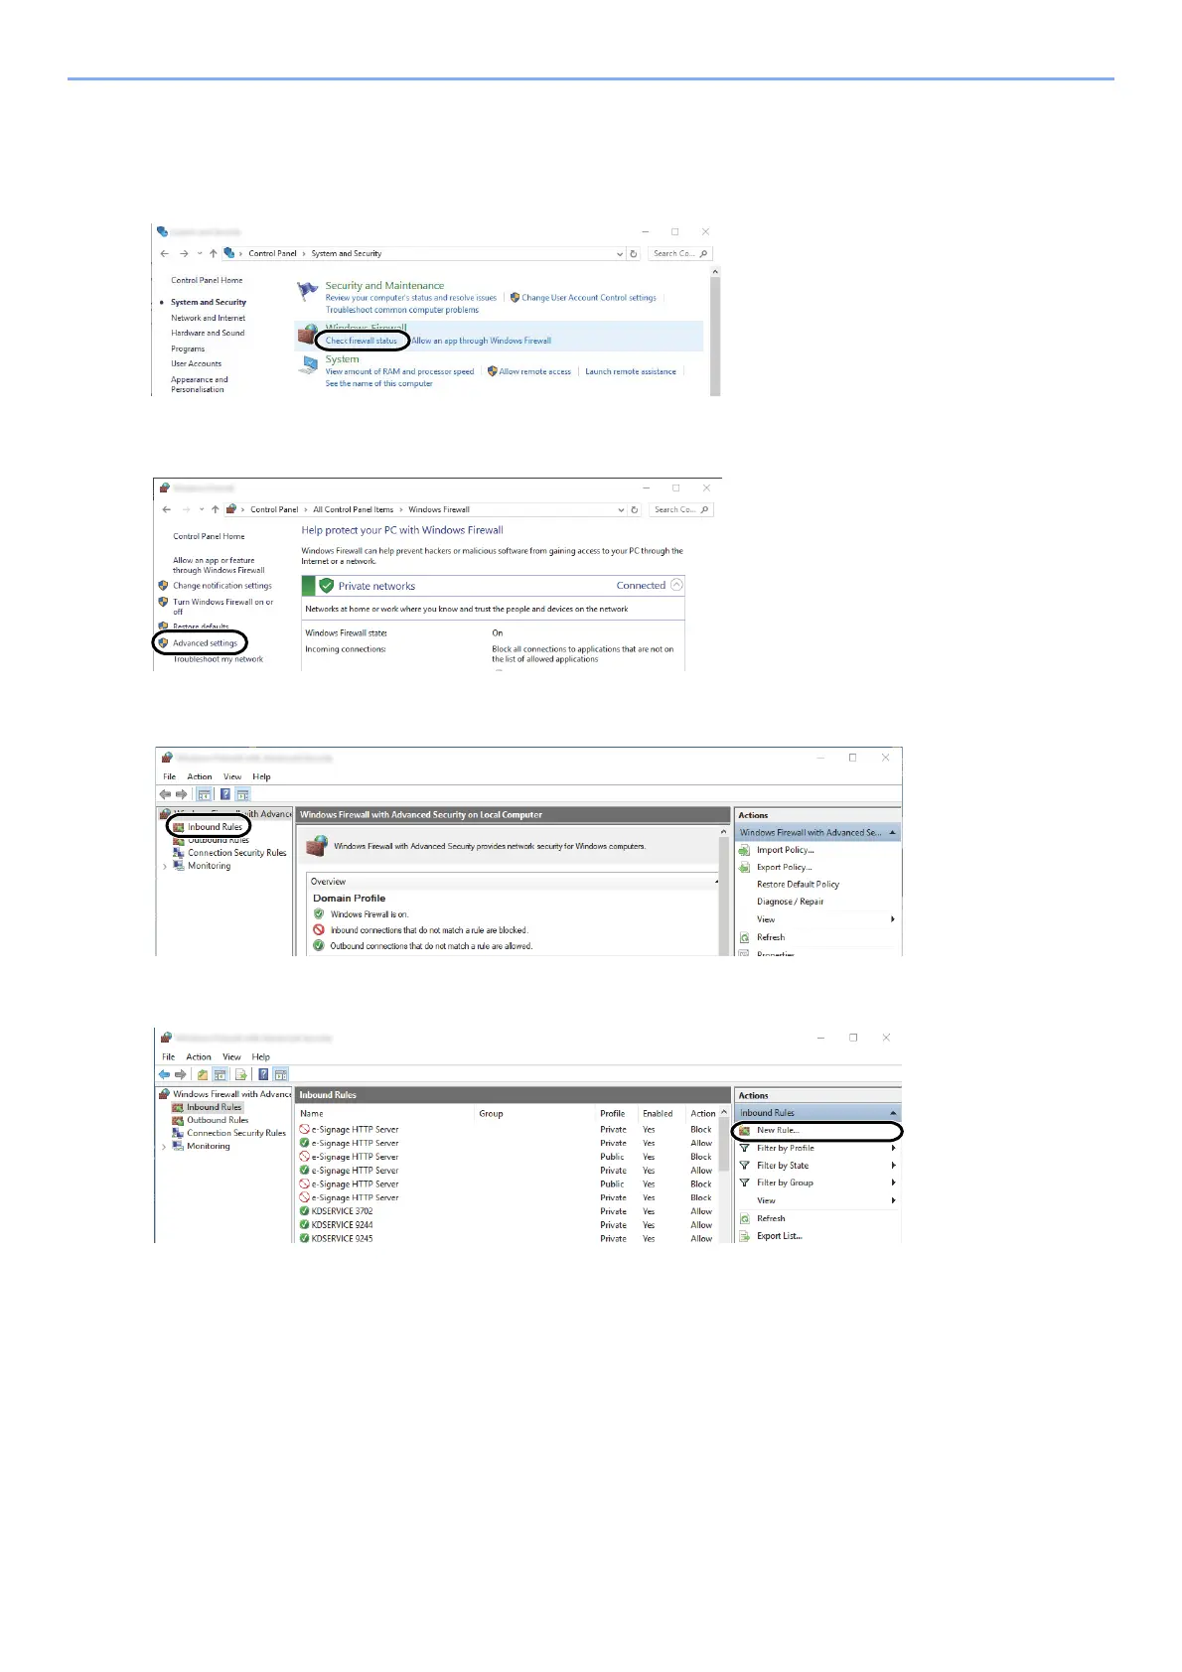Click View amount of RAM and processor speed
Screen dimensions: 1182x1672
coord(400,371)
